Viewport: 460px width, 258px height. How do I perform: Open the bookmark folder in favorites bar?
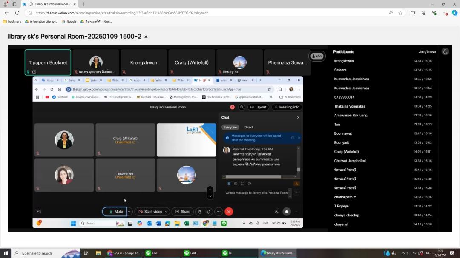click(12, 21)
